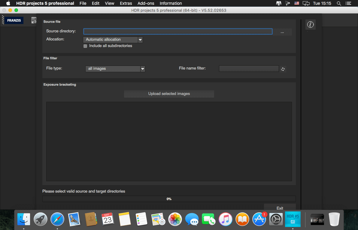
Task: Click the status message about valid directories
Action: coord(83,191)
